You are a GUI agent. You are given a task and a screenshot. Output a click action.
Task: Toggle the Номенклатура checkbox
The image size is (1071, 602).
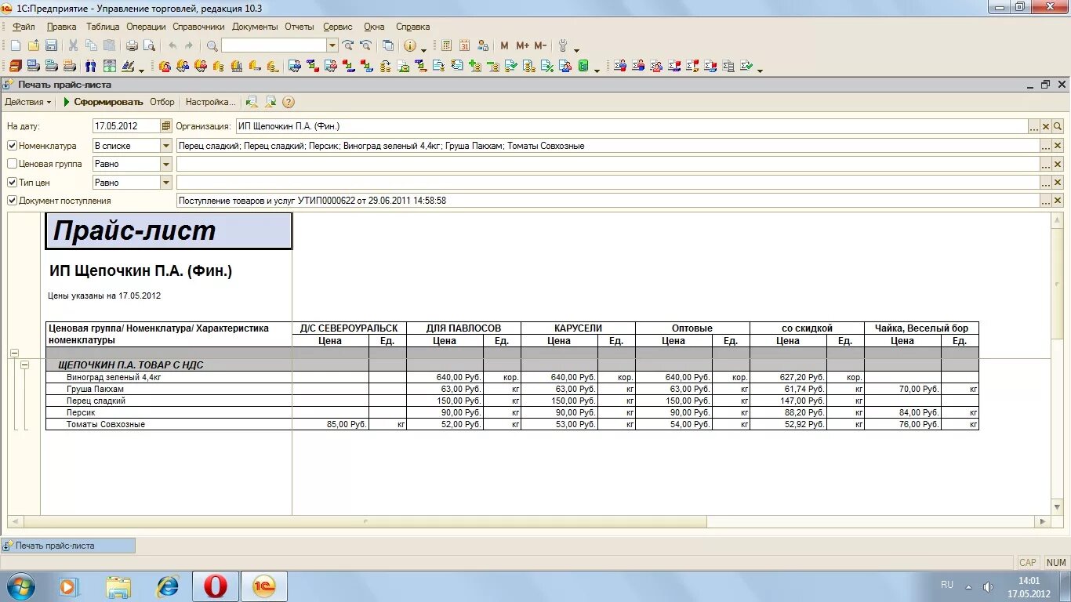tap(12, 146)
